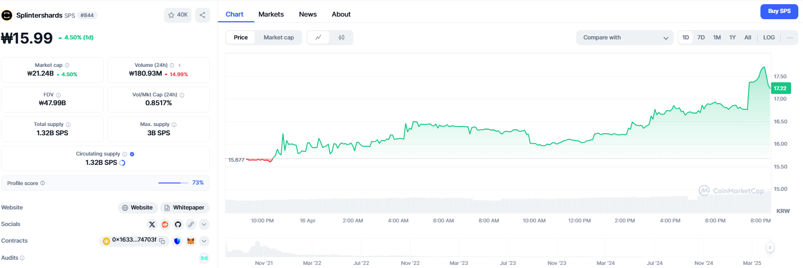Open the Chart tab

click(x=235, y=15)
